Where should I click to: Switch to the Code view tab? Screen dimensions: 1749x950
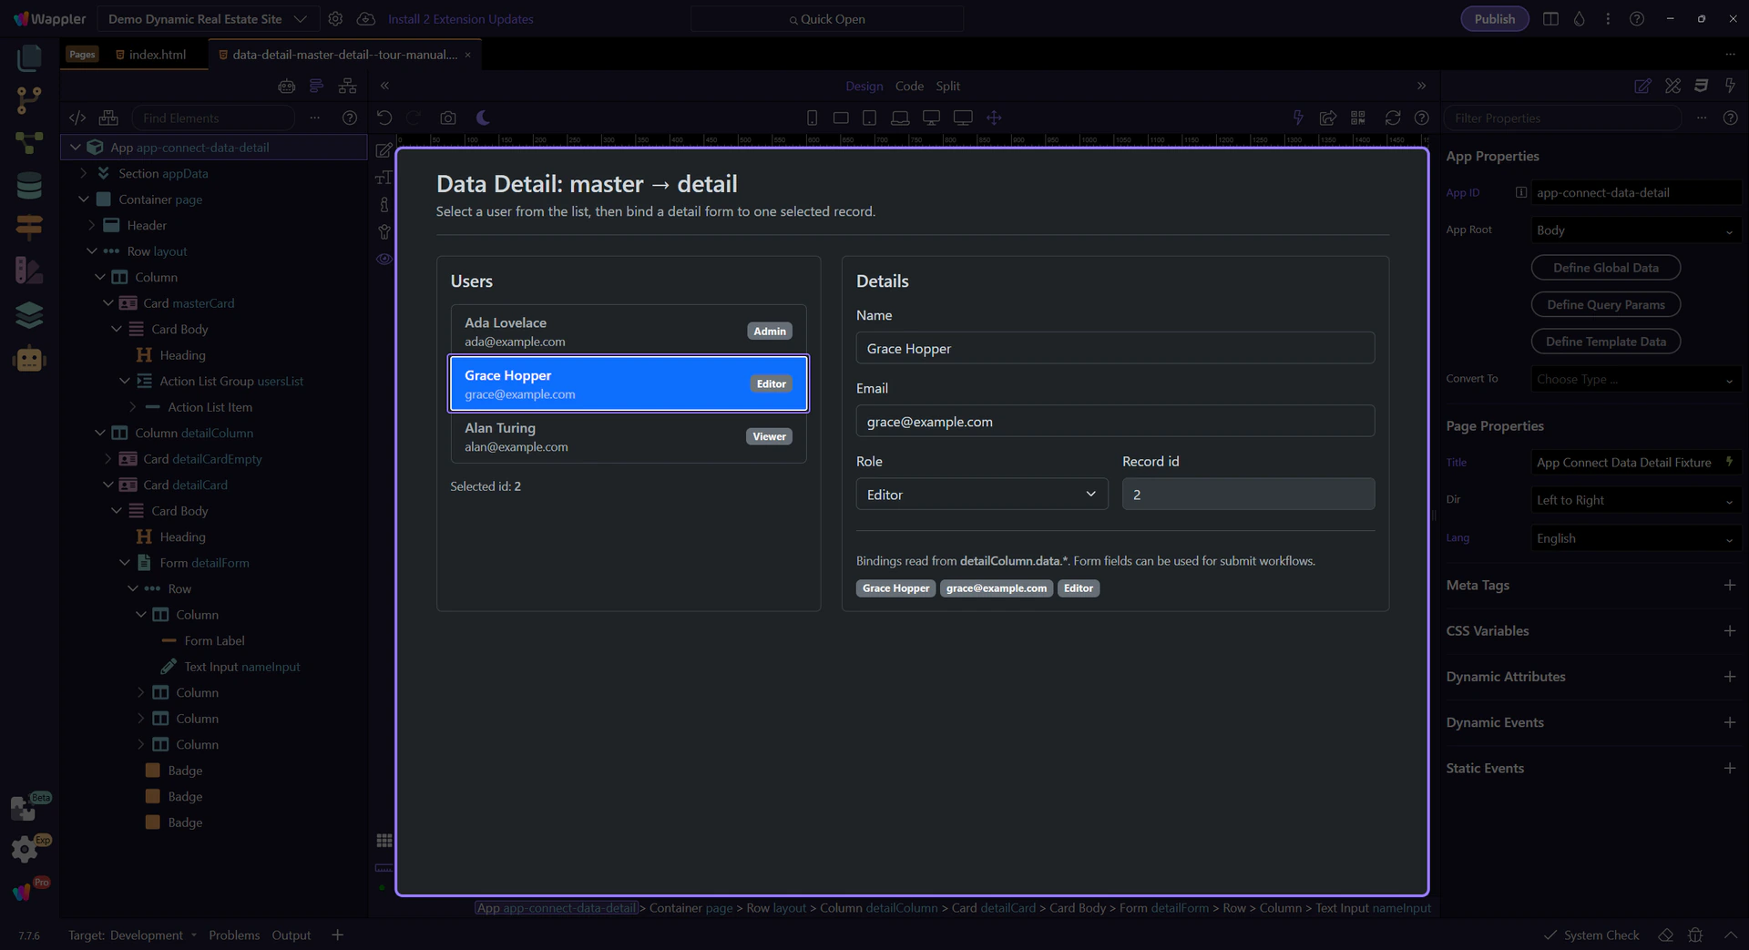point(908,86)
